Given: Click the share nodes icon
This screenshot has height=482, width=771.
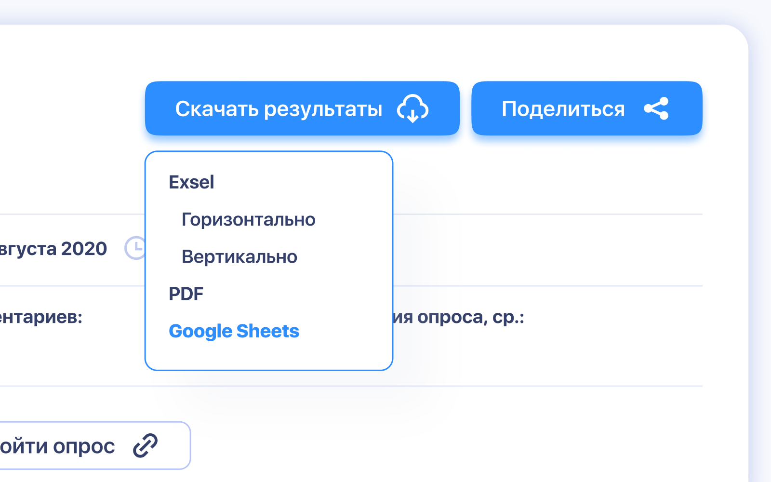Looking at the screenshot, I should point(656,108).
